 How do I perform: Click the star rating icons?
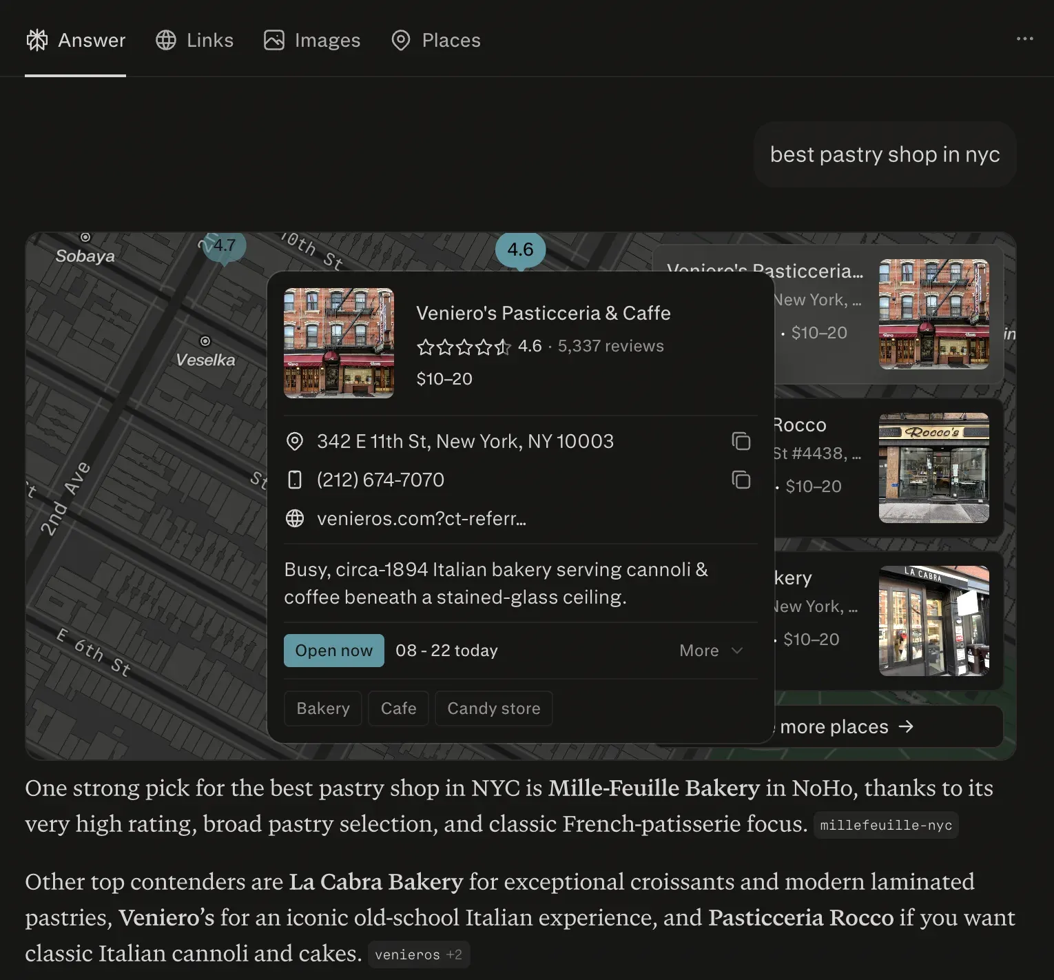coord(464,347)
